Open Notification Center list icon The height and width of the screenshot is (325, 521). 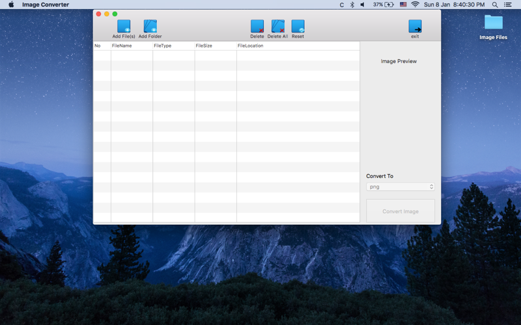tap(508, 5)
